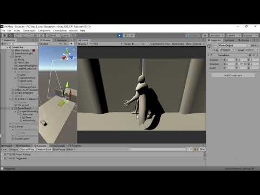The width and height of the screenshot is (260, 195).
Task: Click the Collapse button in Console
Action: pos(13,149)
